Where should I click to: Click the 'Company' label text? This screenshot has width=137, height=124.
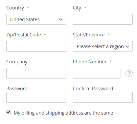click(x=17, y=62)
